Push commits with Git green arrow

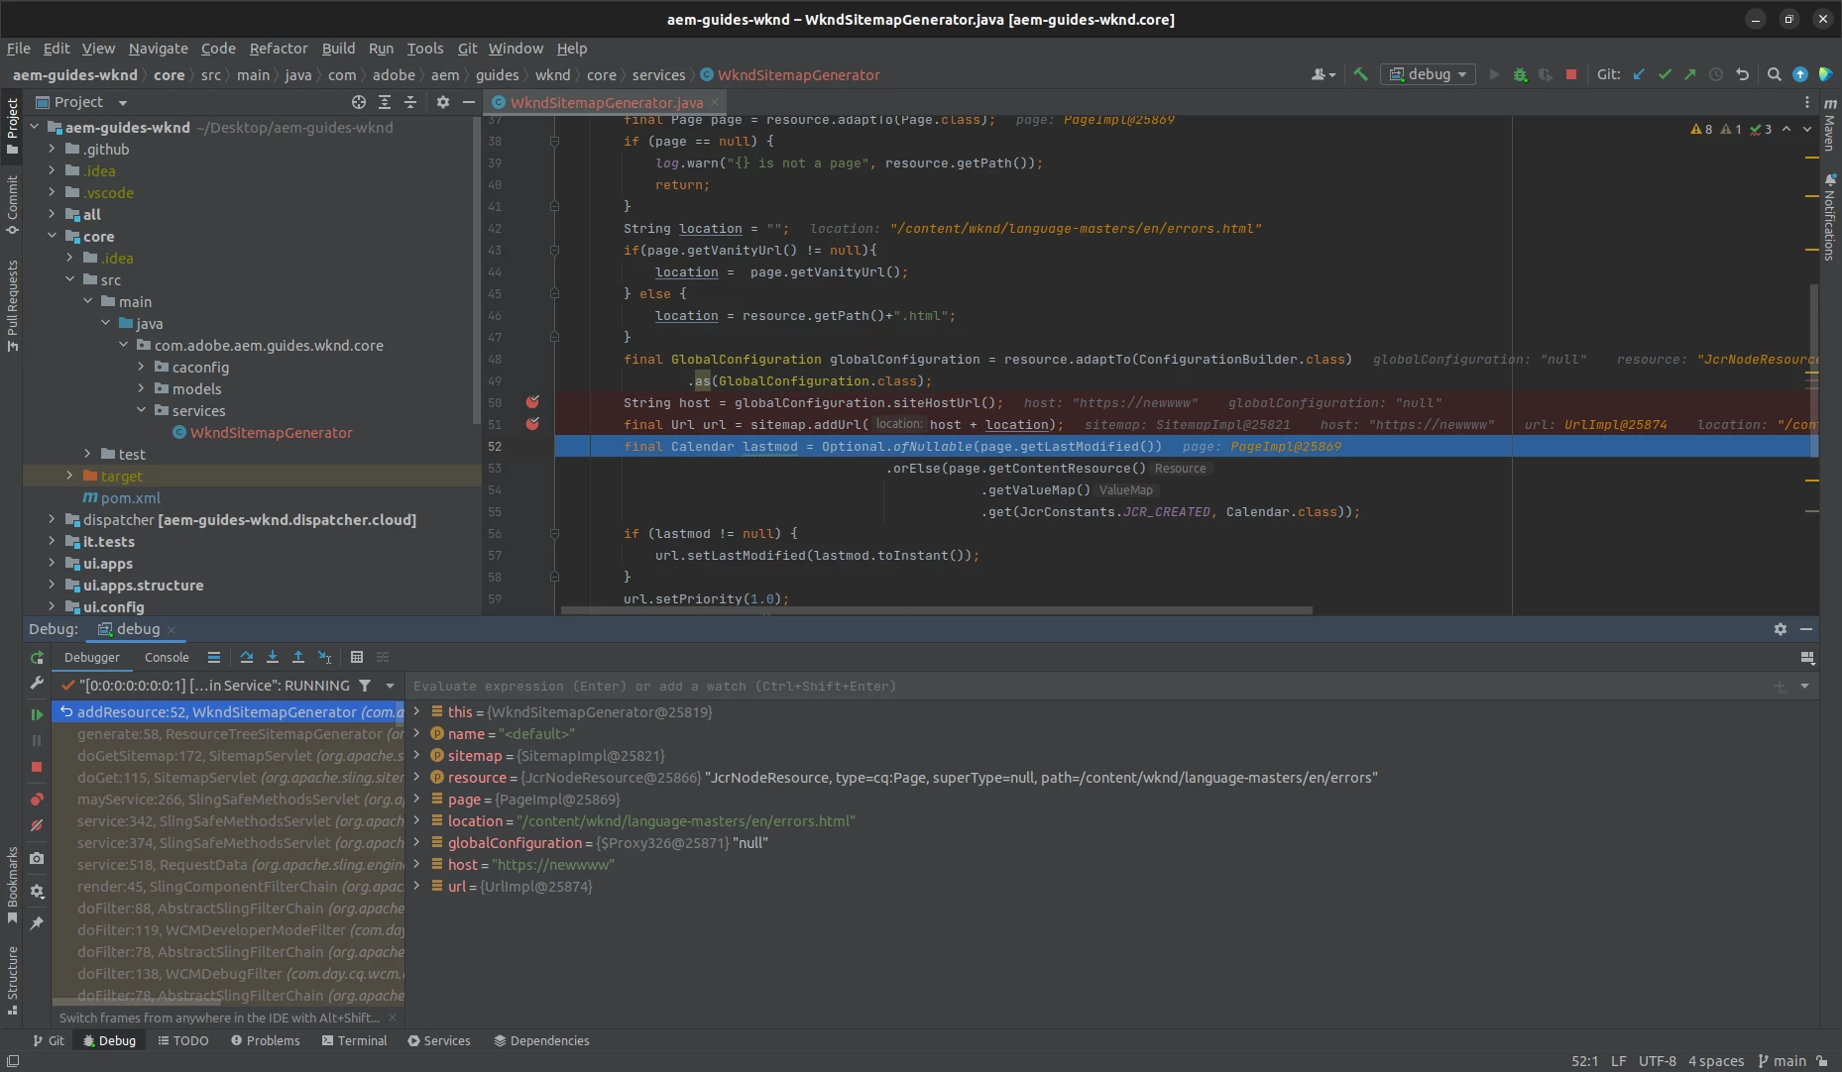(x=1690, y=74)
